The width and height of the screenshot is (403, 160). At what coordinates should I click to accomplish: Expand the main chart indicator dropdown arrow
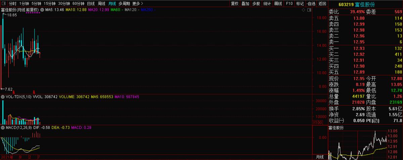click(x=42, y=10)
